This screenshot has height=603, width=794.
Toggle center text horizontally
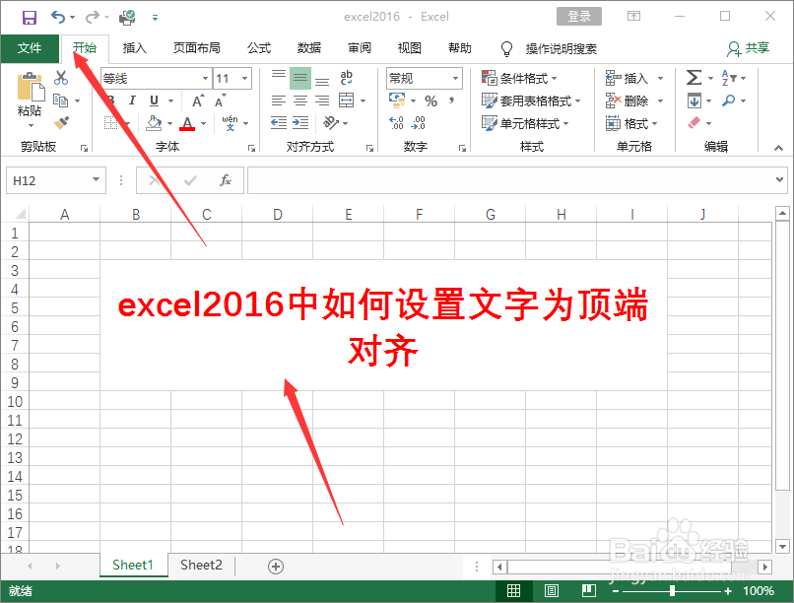pyautogui.click(x=300, y=100)
